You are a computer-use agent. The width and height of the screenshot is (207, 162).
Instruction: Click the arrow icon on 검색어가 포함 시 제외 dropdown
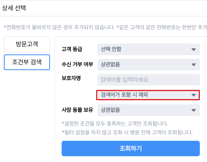pyautogui.click(x=193, y=95)
